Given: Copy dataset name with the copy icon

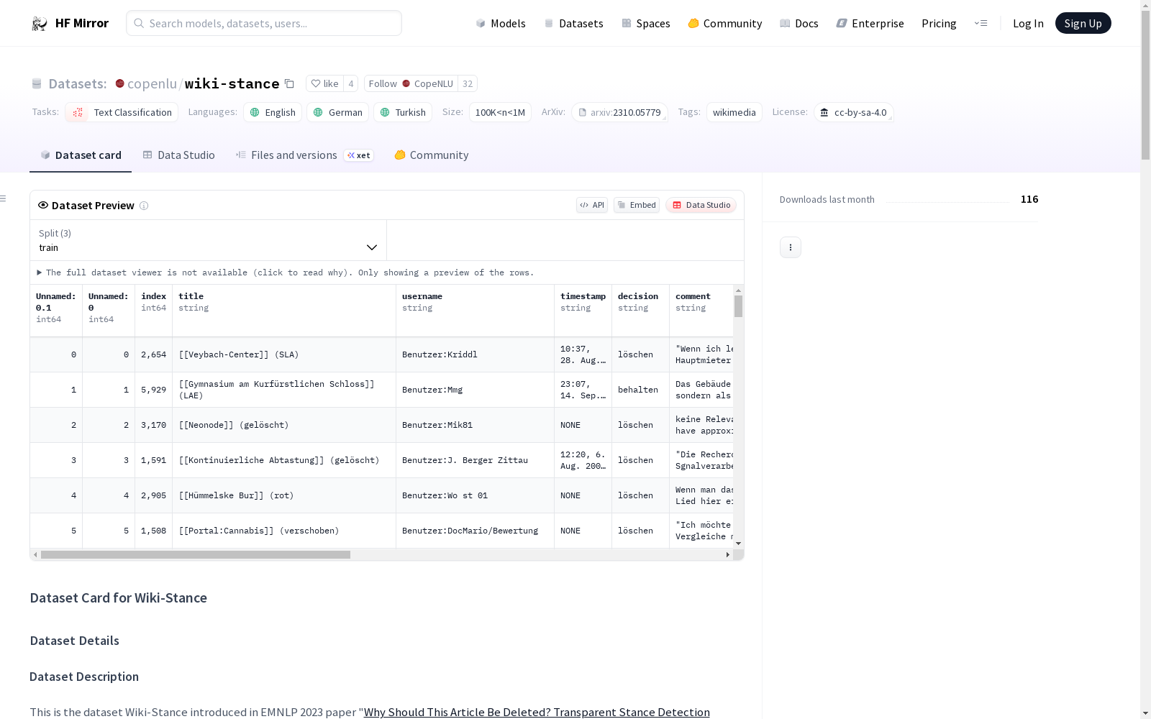Looking at the screenshot, I should click(x=289, y=83).
